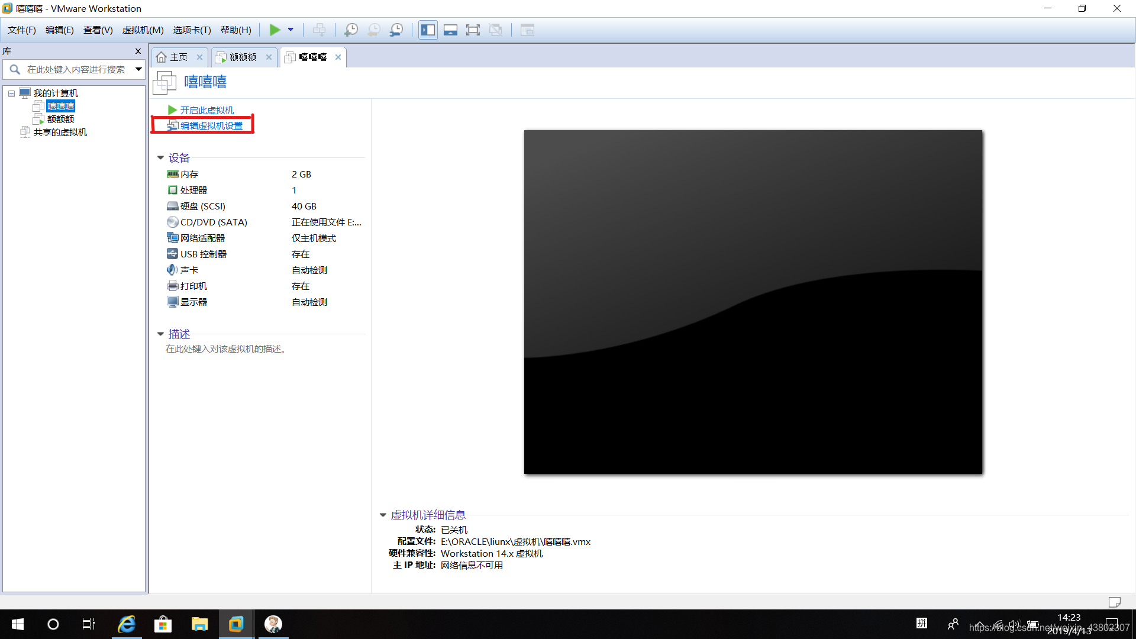1136x639 pixels.
Task: Open File Explorer from taskbar
Action: (199, 624)
